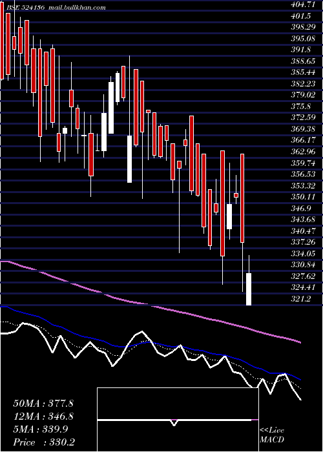Select the 327.62 price level
Viewport: 323px width, 452px height.
[303, 276]
